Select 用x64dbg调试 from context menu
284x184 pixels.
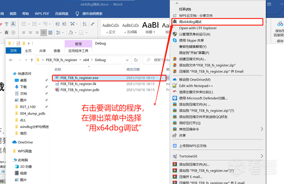click(x=217, y=22)
